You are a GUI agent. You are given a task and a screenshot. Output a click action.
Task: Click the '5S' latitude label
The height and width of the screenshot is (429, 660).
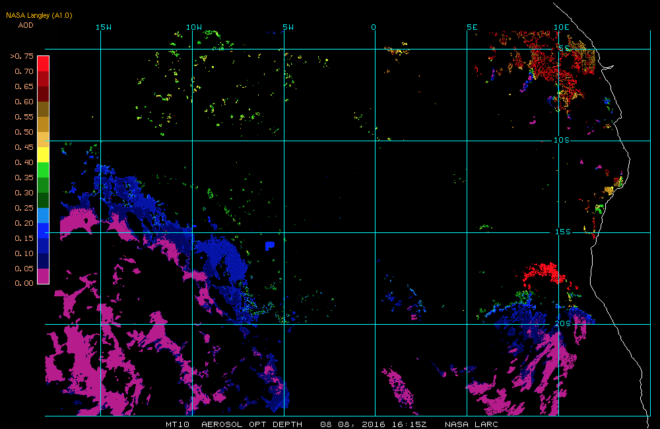564,48
